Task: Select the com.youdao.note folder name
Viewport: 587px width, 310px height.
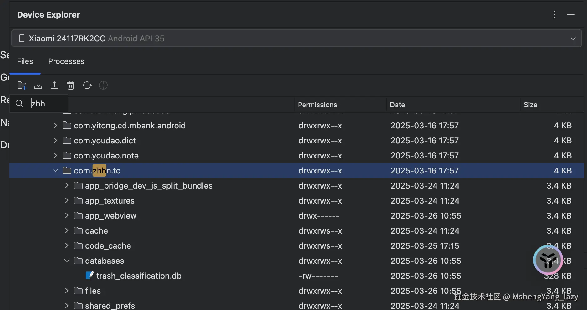Action: point(106,156)
